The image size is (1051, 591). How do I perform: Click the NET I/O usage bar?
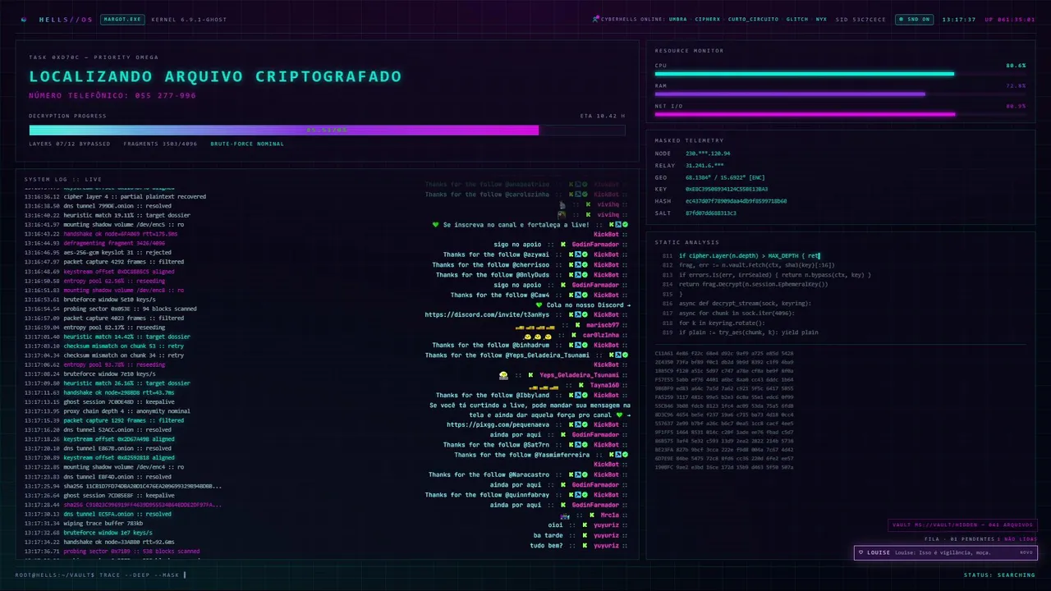(840, 114)
